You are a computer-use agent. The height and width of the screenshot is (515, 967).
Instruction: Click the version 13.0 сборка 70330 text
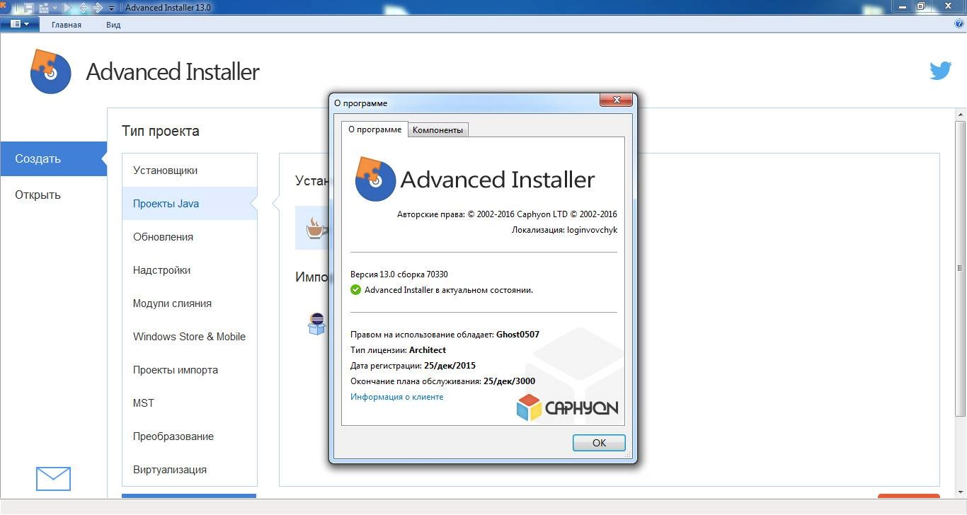399,274
